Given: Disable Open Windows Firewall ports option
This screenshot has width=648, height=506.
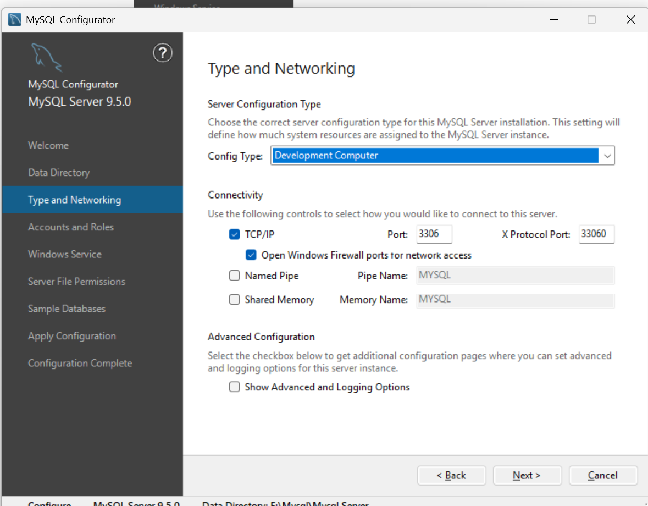Looking at the screenshot, I should point(251,255).
